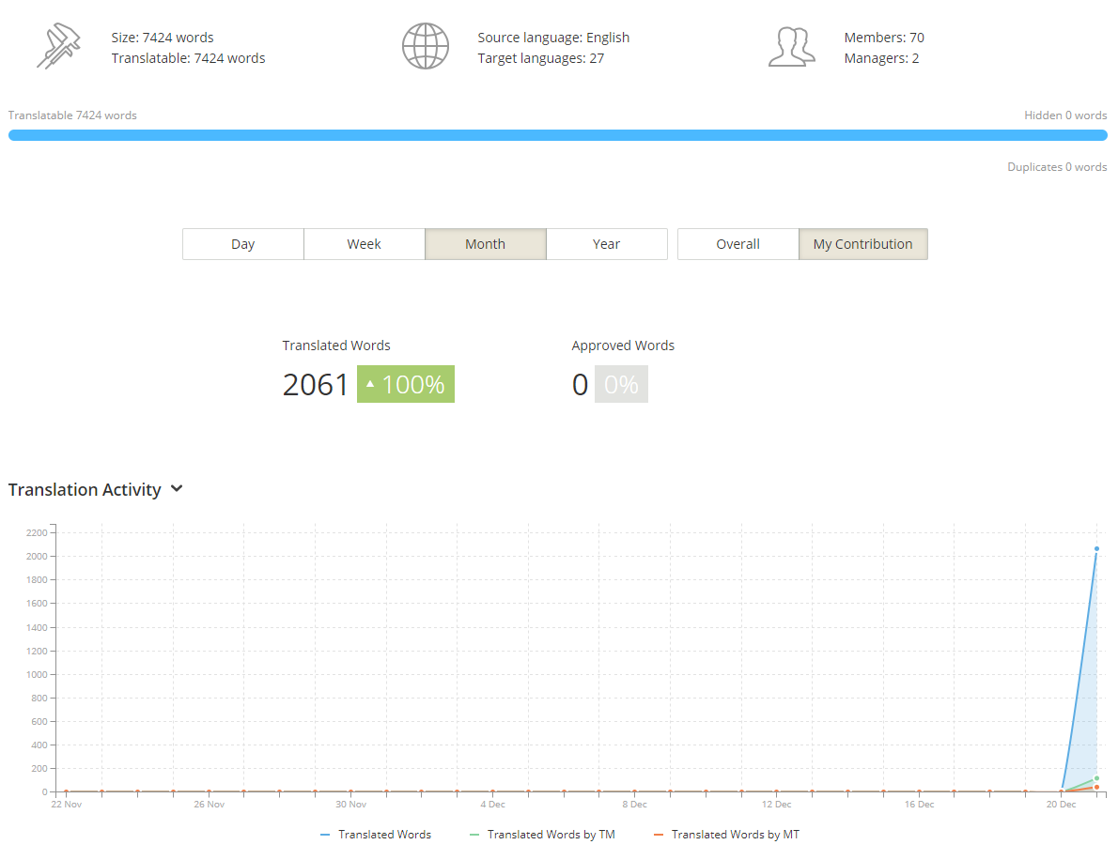Show My Contribution statistics
1118x860 pixels.
862,244
